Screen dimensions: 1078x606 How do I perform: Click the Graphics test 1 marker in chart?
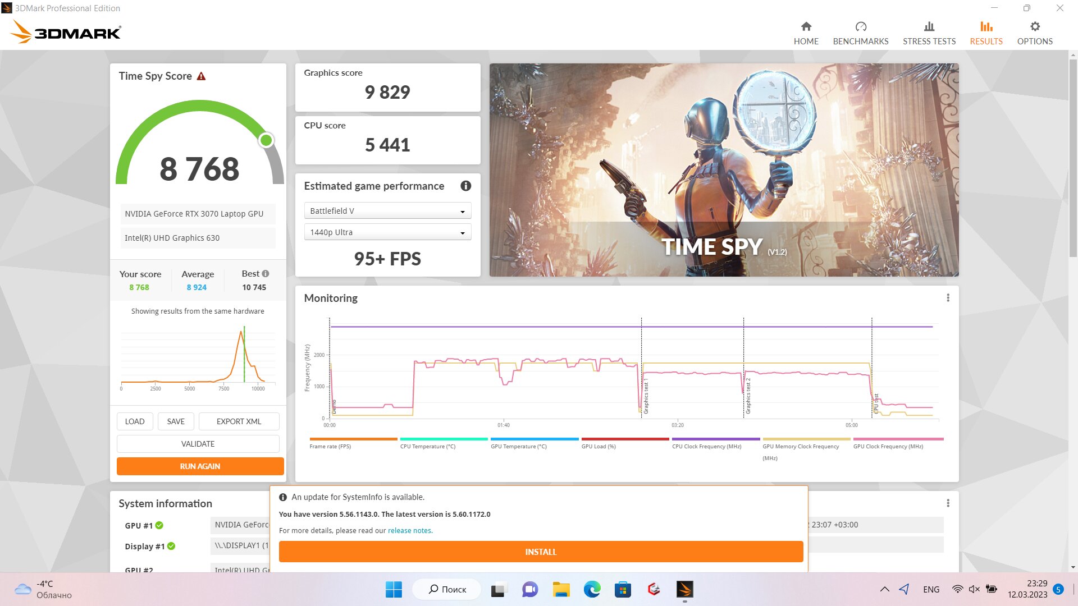[x=646, y=396]
